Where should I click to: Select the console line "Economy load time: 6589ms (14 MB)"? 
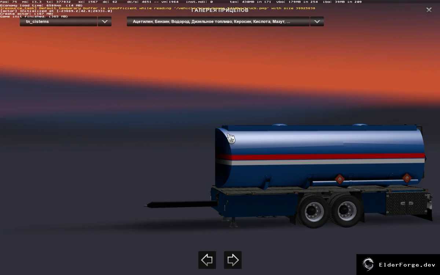tap(41, 5)
